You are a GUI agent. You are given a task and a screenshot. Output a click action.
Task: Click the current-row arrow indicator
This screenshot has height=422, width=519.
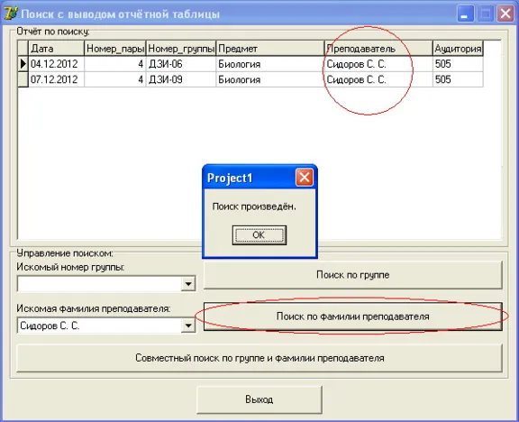click(23, 64)
